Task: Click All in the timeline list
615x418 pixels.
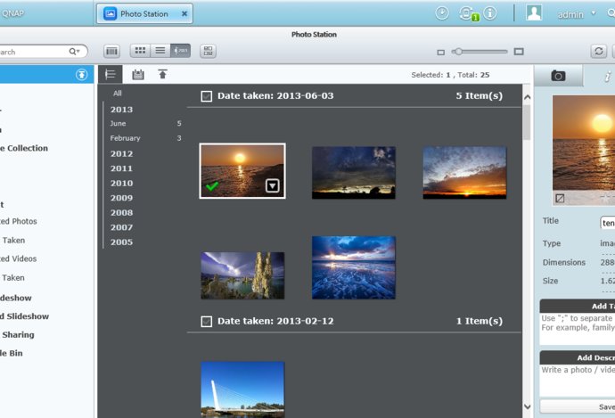Action: (118, 93)
